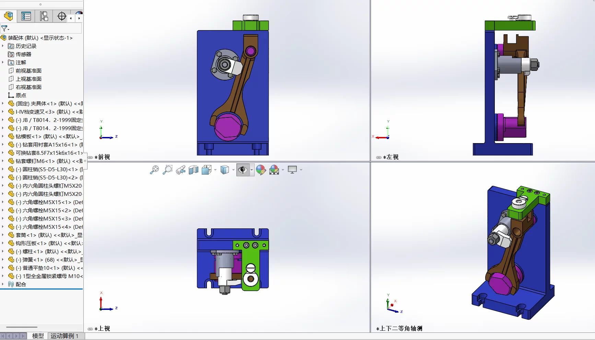Image resolution: width=595 pixels, height=340 pixels.
Task: Expand the 注解 tree node
Action: click(3, 62)
